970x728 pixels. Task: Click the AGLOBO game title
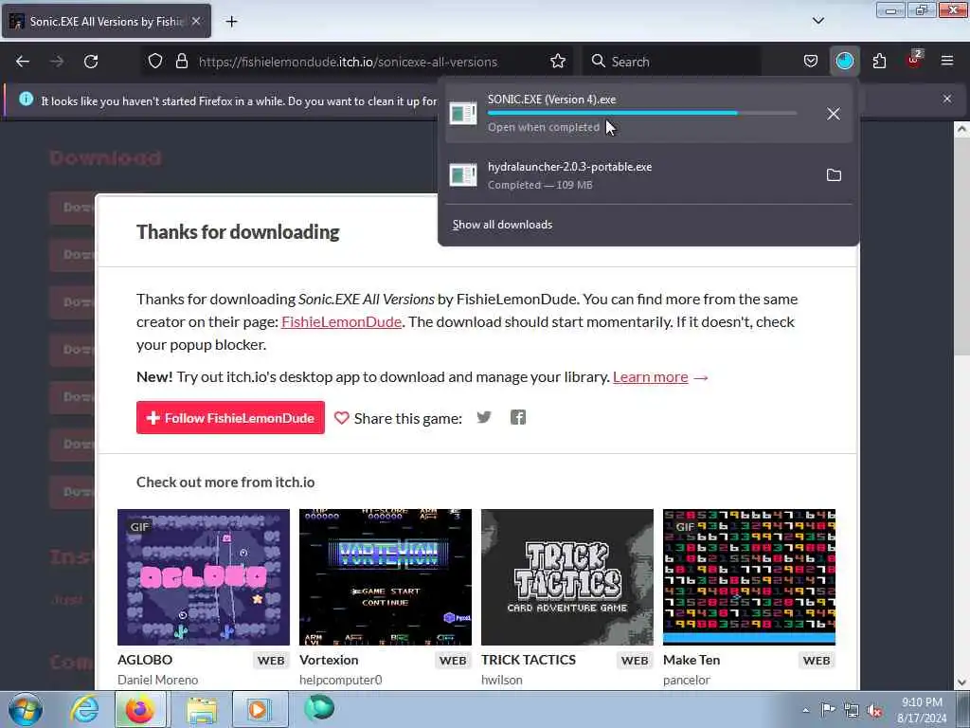(x=145, y=660)
